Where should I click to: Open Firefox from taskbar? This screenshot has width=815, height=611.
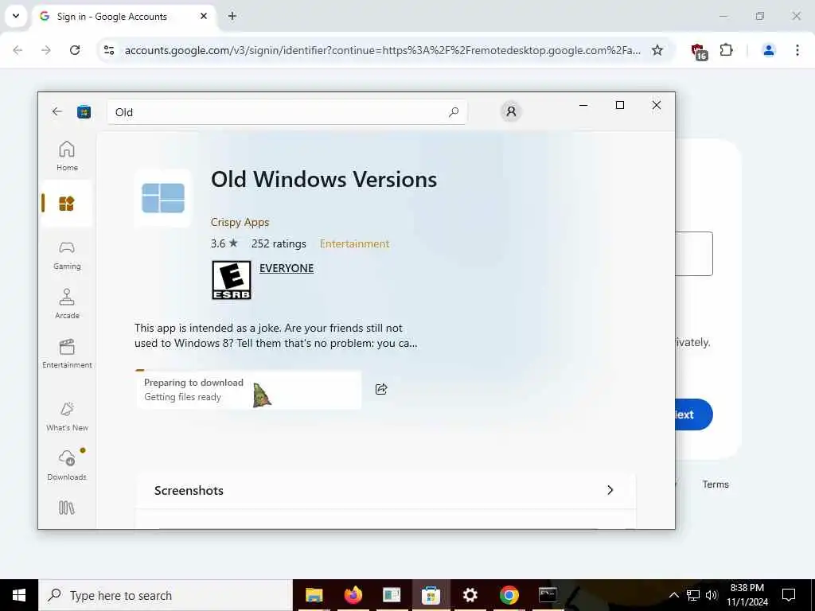click(x=353, y=595)
